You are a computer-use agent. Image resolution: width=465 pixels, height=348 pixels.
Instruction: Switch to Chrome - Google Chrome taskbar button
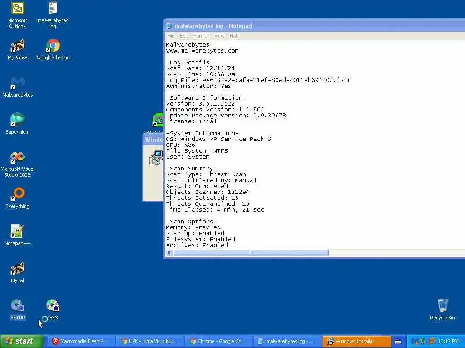coord(218,341)
